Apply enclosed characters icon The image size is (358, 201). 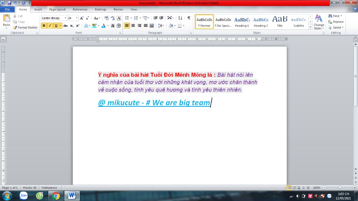(x=119, y=25)
